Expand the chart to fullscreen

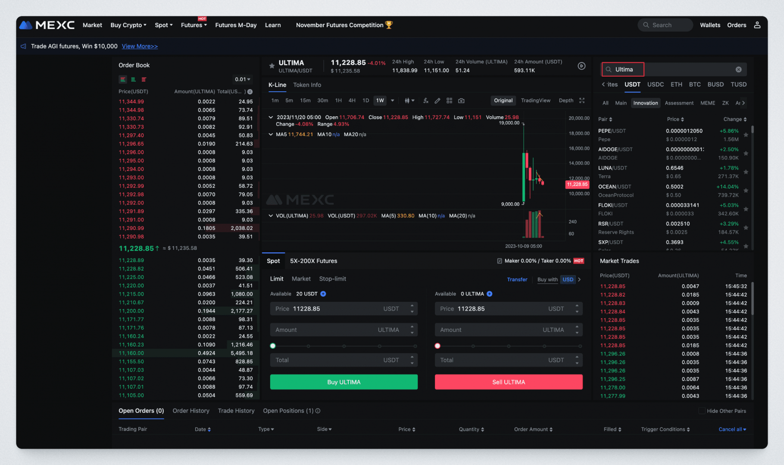582,100
